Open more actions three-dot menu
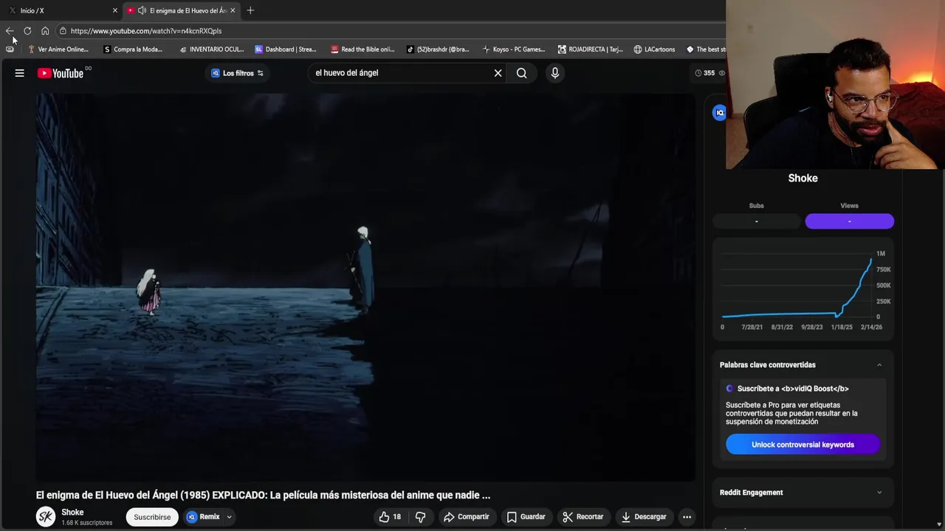945x531 pixels. [x=687, y=517]
